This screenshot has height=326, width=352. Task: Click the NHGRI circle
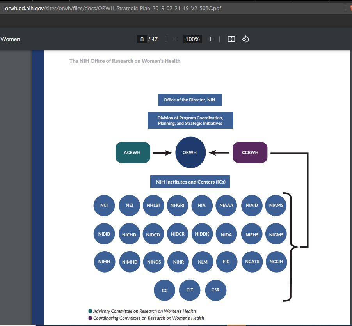click(x=177, y=205)
